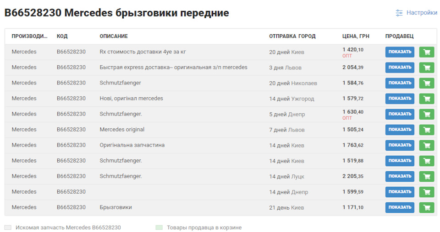Viewport: 440px width, 232px height.
Task: Add the 1 584,76 Николаев offer to cart
Action: [x=427, y=83]
